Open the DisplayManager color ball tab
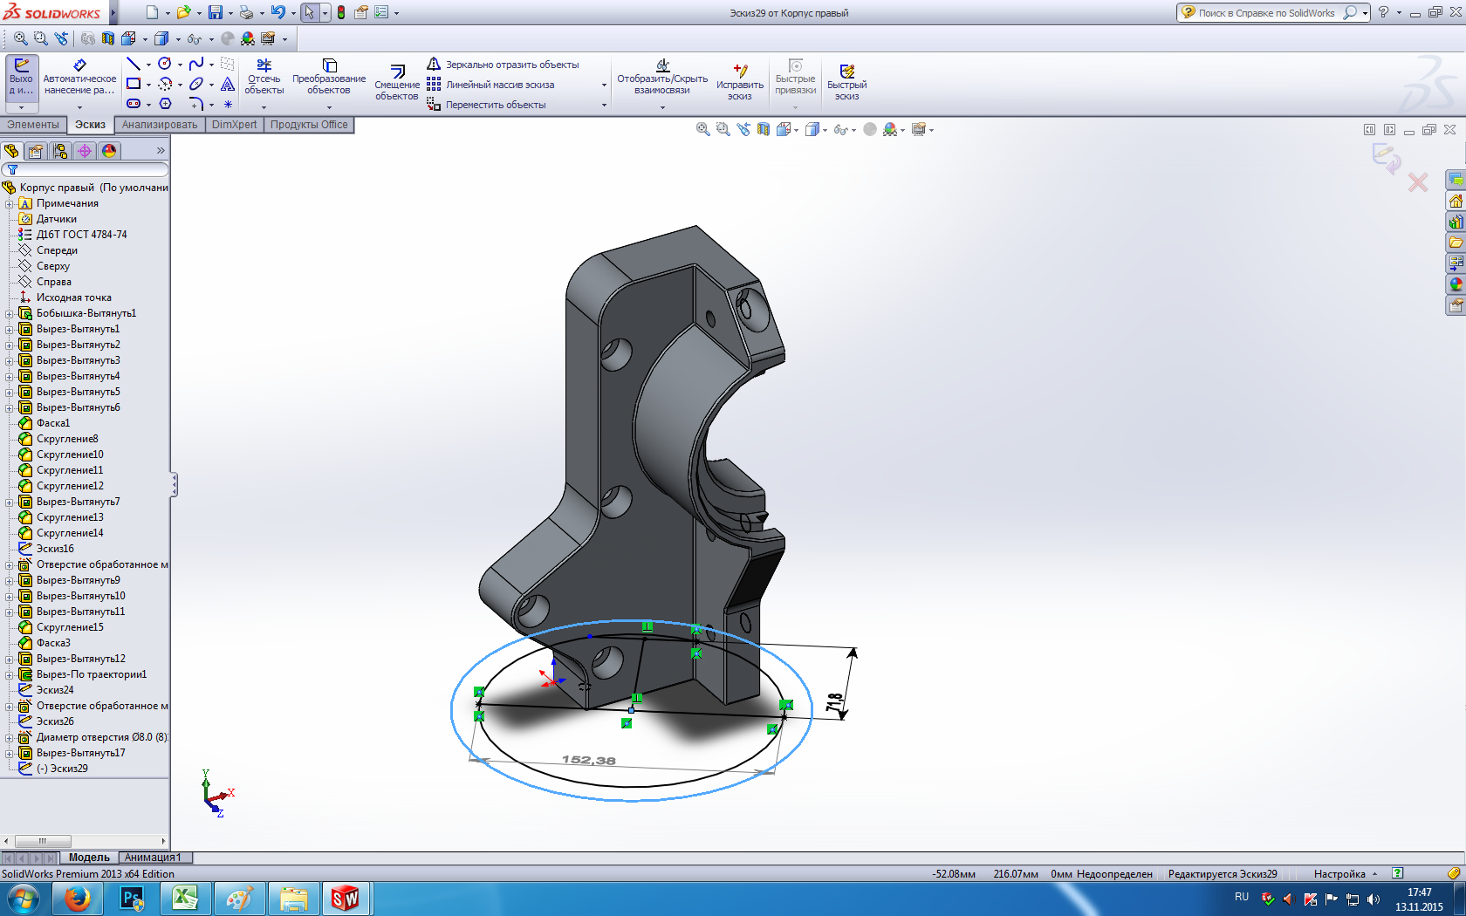The width and height of the screenshot is (1466, 916). [x=109, y=151]
